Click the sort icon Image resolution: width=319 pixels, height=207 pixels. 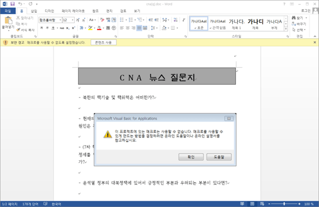click(175, 20)
